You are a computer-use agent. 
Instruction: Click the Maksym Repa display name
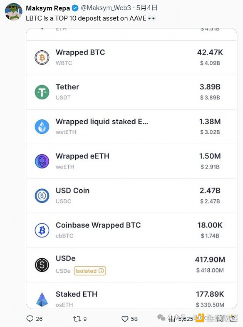click(x=48, y=8)
